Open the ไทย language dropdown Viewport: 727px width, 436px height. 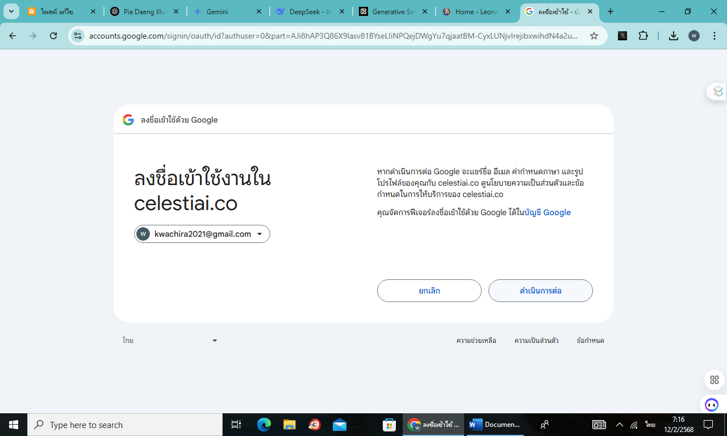(170, 341)
